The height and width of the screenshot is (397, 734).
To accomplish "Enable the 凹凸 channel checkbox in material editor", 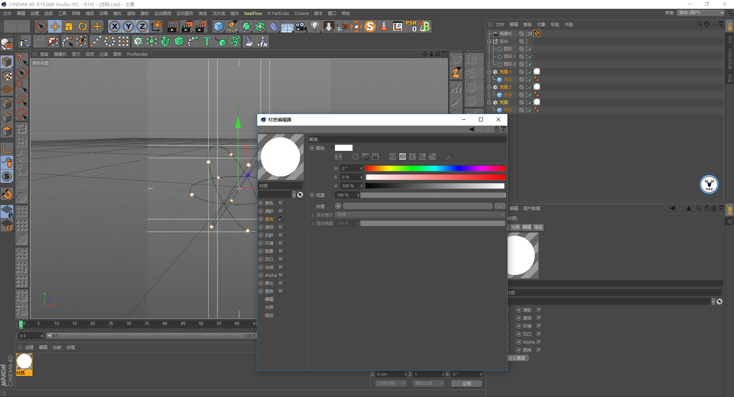I will (281, 259).
